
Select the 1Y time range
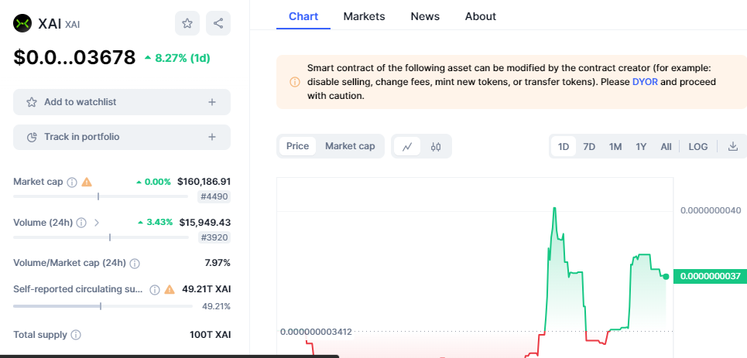click(641, 147)
